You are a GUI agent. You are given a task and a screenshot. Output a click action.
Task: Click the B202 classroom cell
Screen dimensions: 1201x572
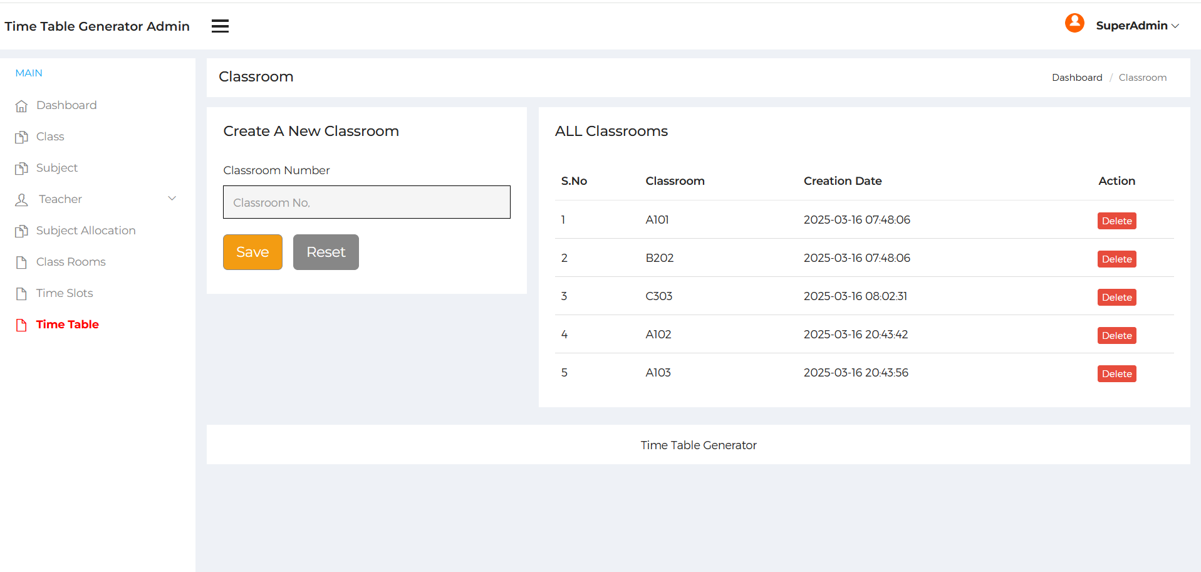[660, 258]
